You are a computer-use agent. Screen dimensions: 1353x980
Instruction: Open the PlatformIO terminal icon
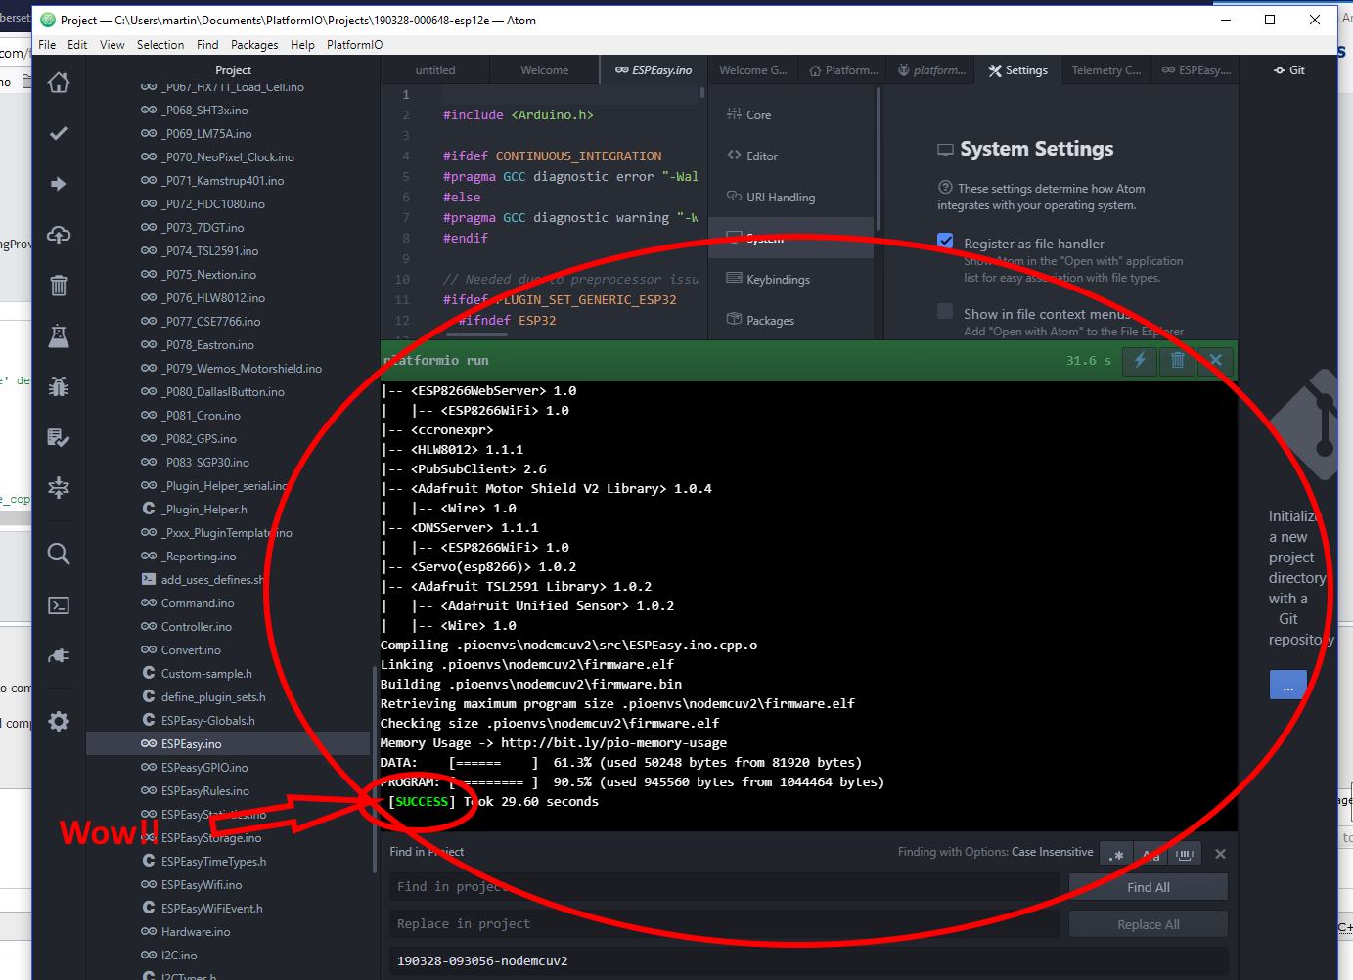[x=59, y=605]
